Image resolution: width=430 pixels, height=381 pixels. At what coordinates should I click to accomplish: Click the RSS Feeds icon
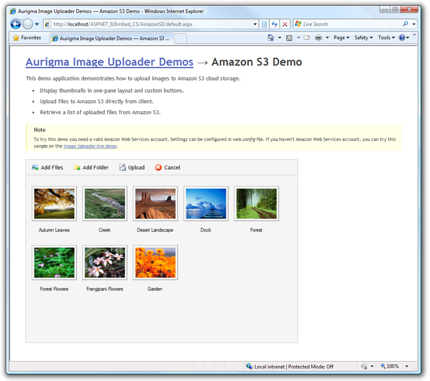tap(289, 38)
